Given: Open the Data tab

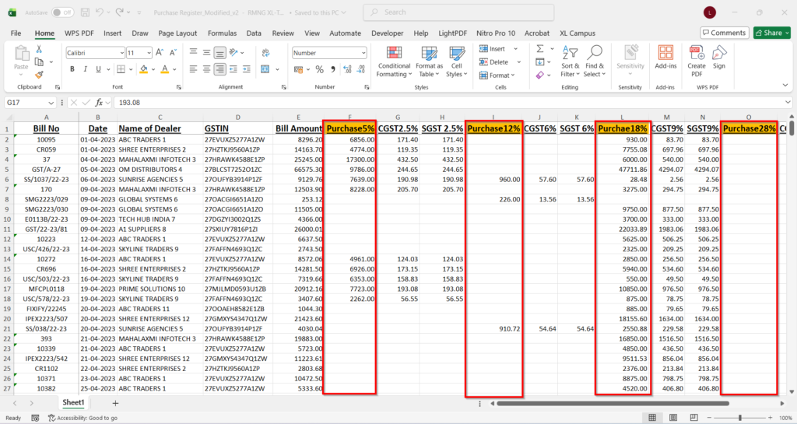Looking at the screenshot, I should click(x=254, y=33).
